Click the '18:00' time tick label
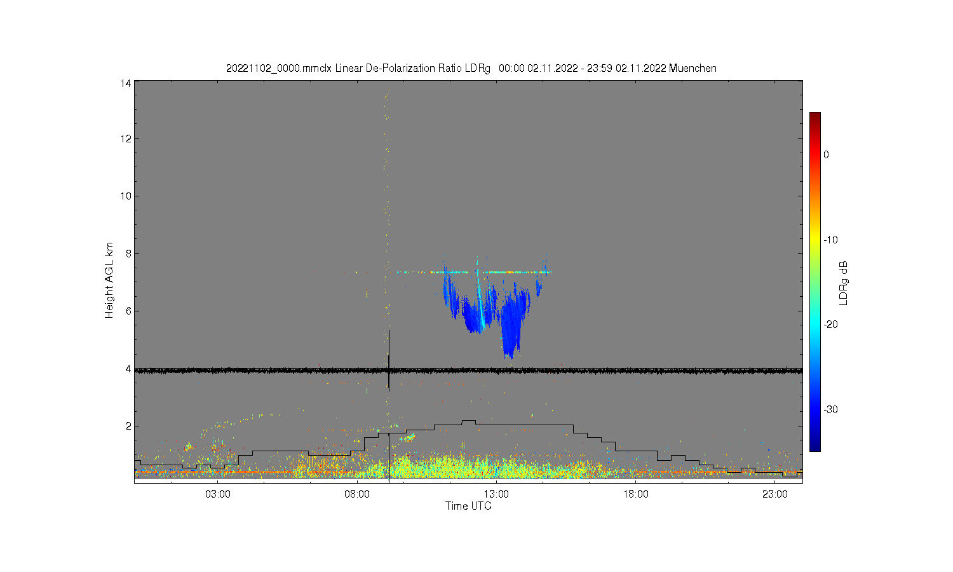This screenshot has height=572, width=953. 635,494
